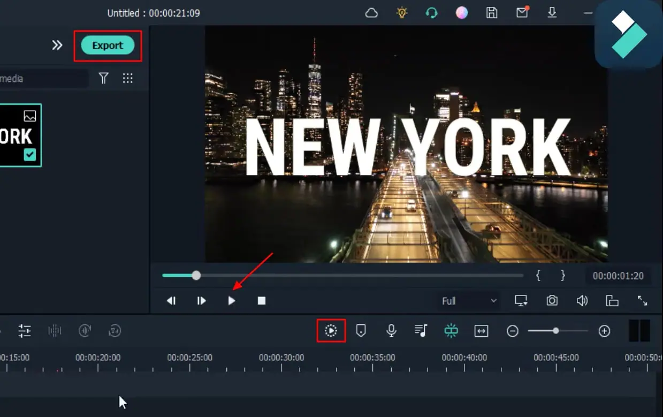Expand the panel with double chevron
The height and width of the screenshot is (417, 663).
(x=57, y=46)
